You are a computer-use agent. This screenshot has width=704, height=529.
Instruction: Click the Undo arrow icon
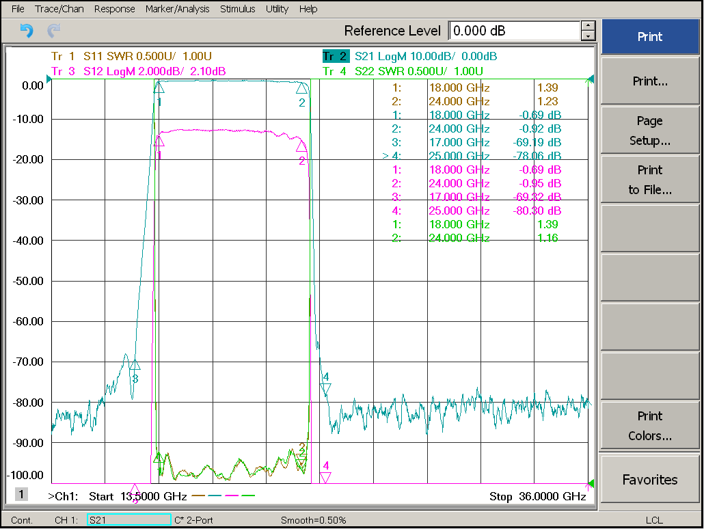(27, 31)
